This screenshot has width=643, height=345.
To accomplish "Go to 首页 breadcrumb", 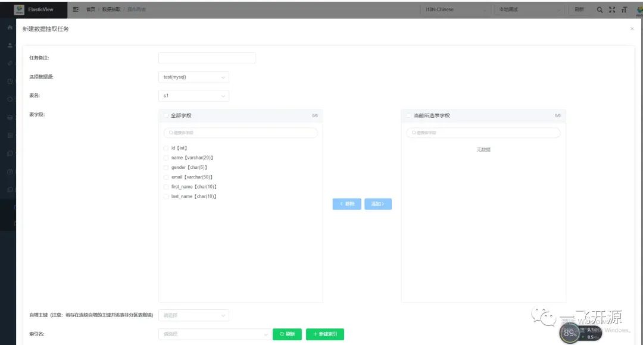I will click(90, 10).
